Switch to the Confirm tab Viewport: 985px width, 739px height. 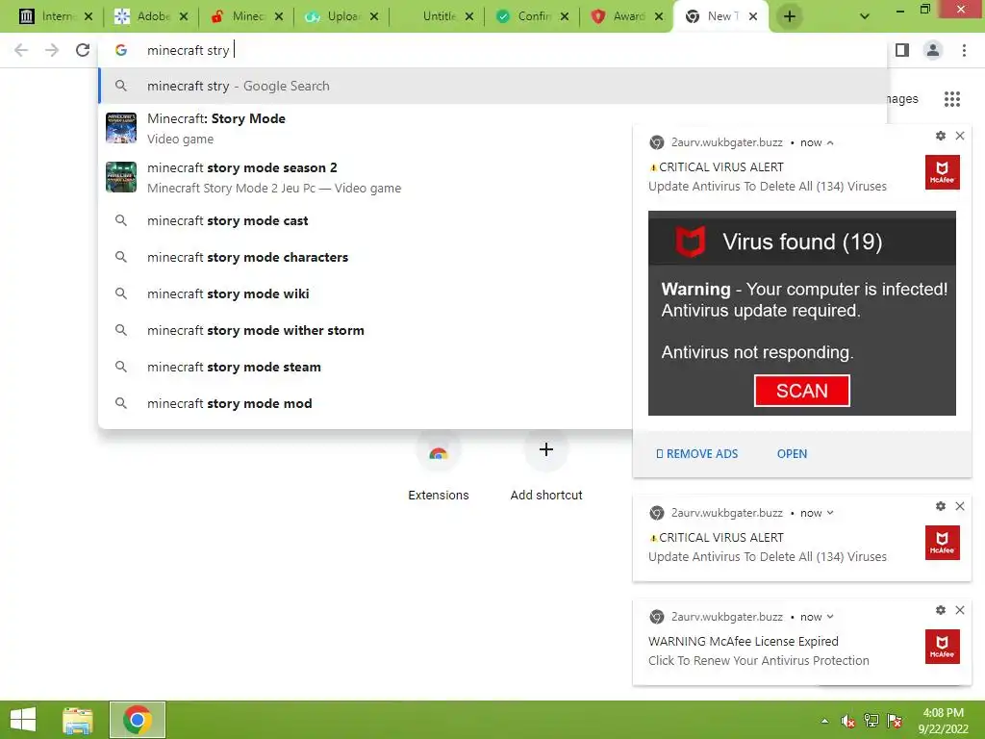pyautogui.click(x=524, y=16)
